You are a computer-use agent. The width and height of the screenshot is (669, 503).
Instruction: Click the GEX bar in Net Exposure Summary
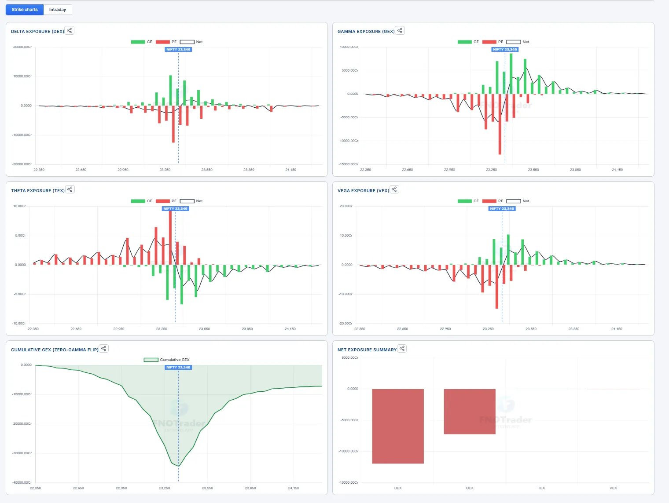pyautogui.click(x=470, y=412)
